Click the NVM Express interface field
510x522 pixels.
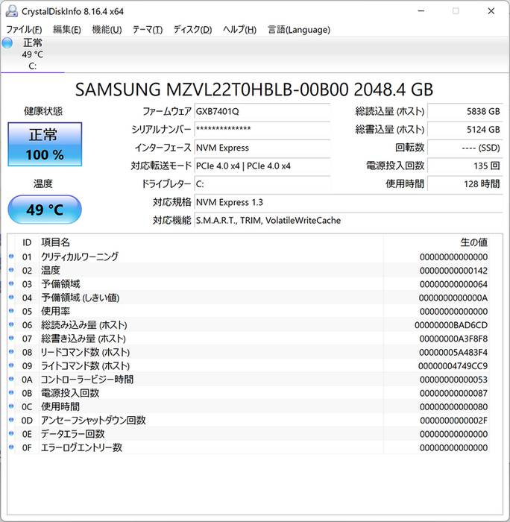(x=262, y=148)
